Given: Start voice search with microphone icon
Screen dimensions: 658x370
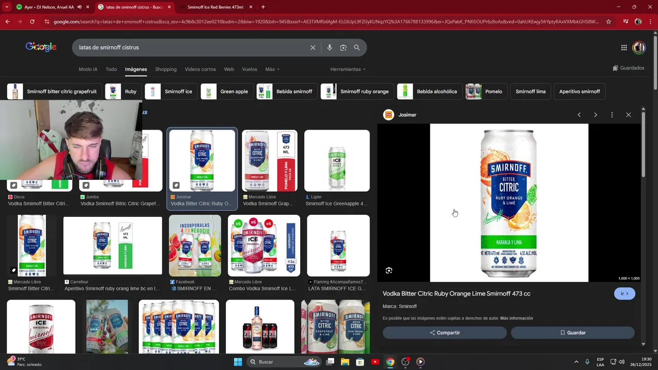Looking at the screenshot, I should point(330,47).
